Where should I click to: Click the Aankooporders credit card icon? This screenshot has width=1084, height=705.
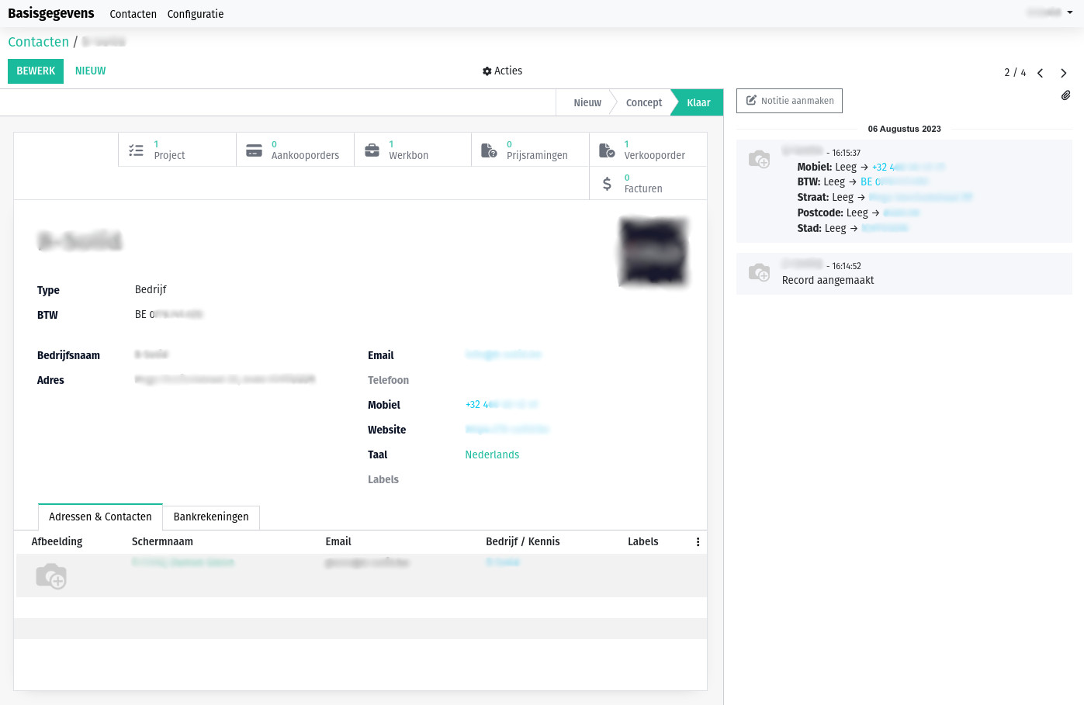tap(255, 149)
